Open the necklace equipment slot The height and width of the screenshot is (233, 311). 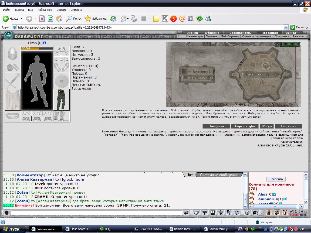click(62, 54)
